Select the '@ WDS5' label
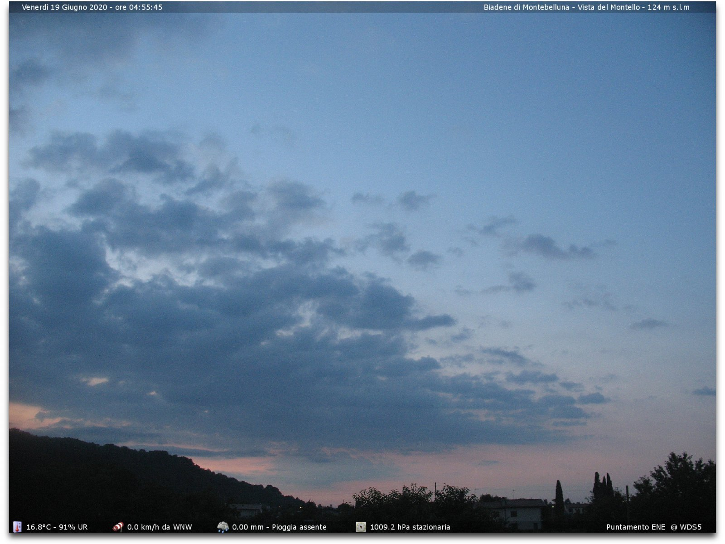This screenshot has width=725, height=544. tap(686, 527)
